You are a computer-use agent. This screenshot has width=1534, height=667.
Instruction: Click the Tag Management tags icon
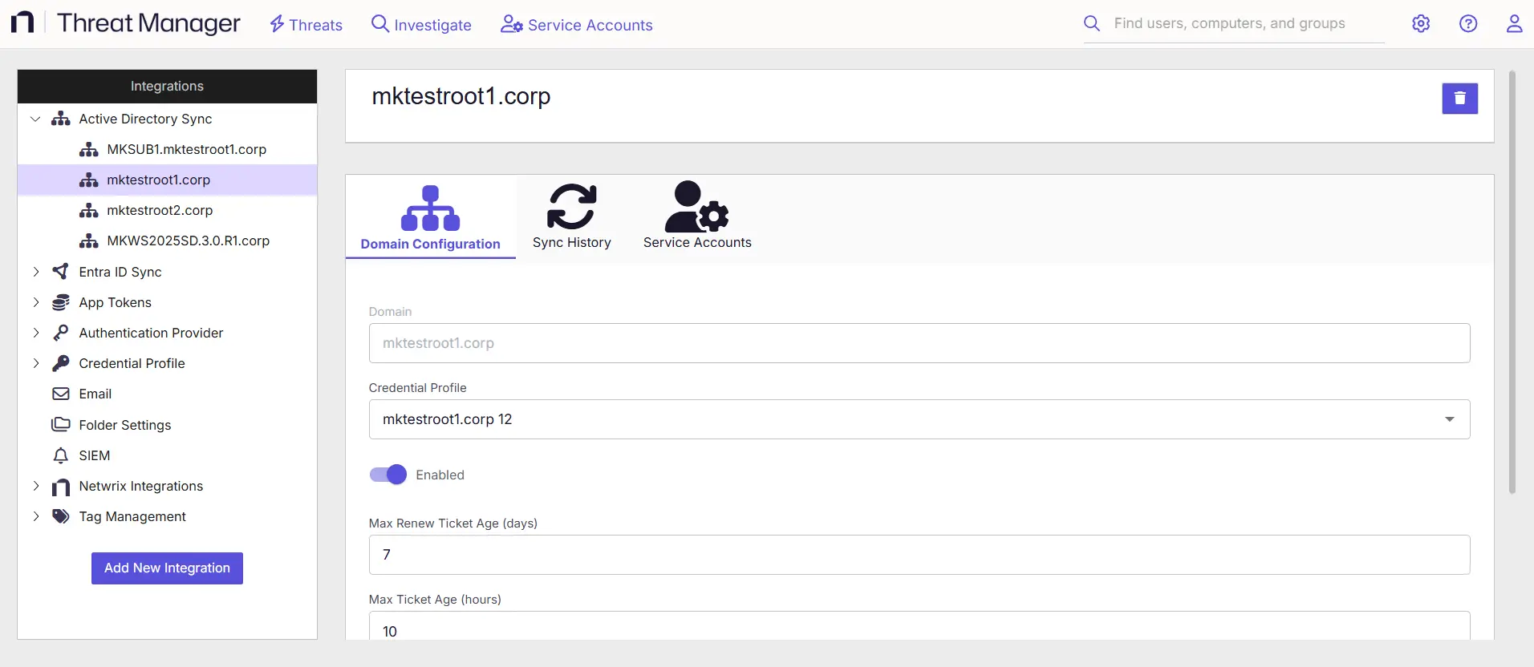(61, 516)
